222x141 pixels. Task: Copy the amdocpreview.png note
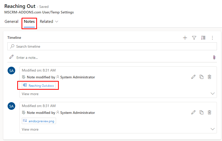201,112
